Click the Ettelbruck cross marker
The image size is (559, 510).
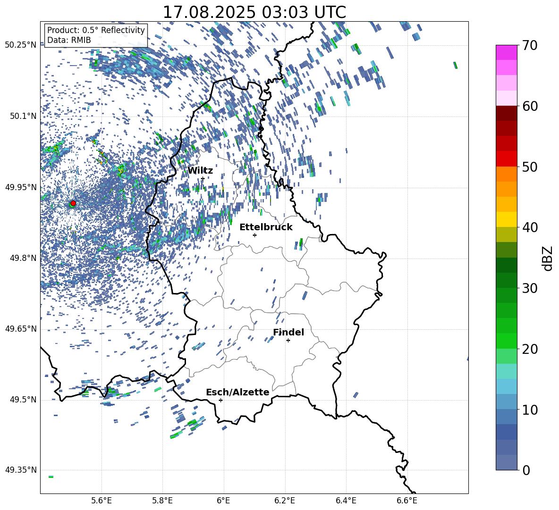pyautogui.click(x=254, y=235)
